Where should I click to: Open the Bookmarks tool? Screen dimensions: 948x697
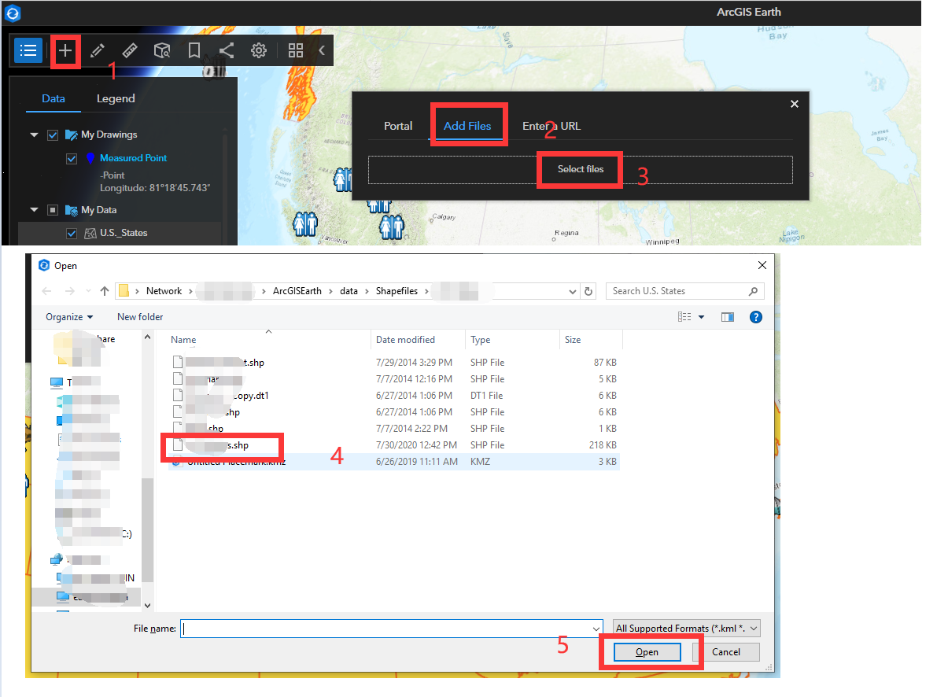pyautogui.click(x=194, y=51)
